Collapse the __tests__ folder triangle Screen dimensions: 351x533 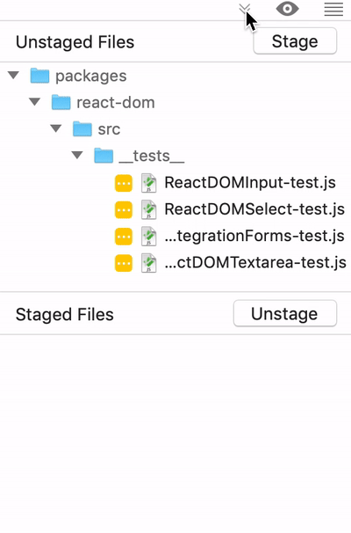pyautogui.click(x=77, y=155)
